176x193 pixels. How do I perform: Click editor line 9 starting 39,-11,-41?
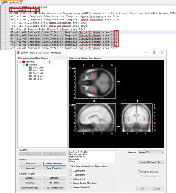(x=64, y=32)
